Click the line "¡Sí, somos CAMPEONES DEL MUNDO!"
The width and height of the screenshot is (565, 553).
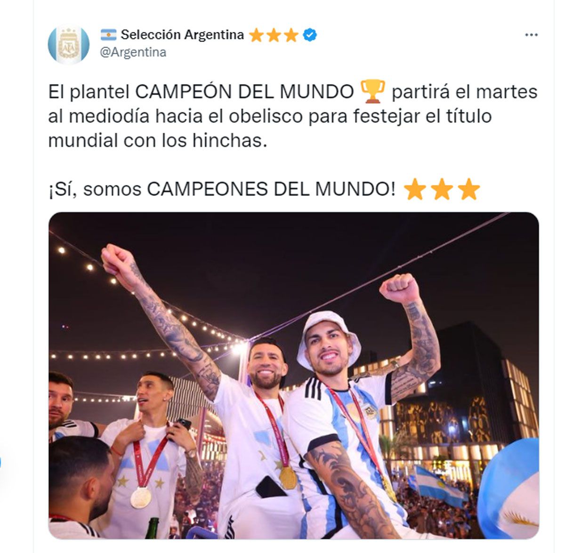tap(222, 189)
